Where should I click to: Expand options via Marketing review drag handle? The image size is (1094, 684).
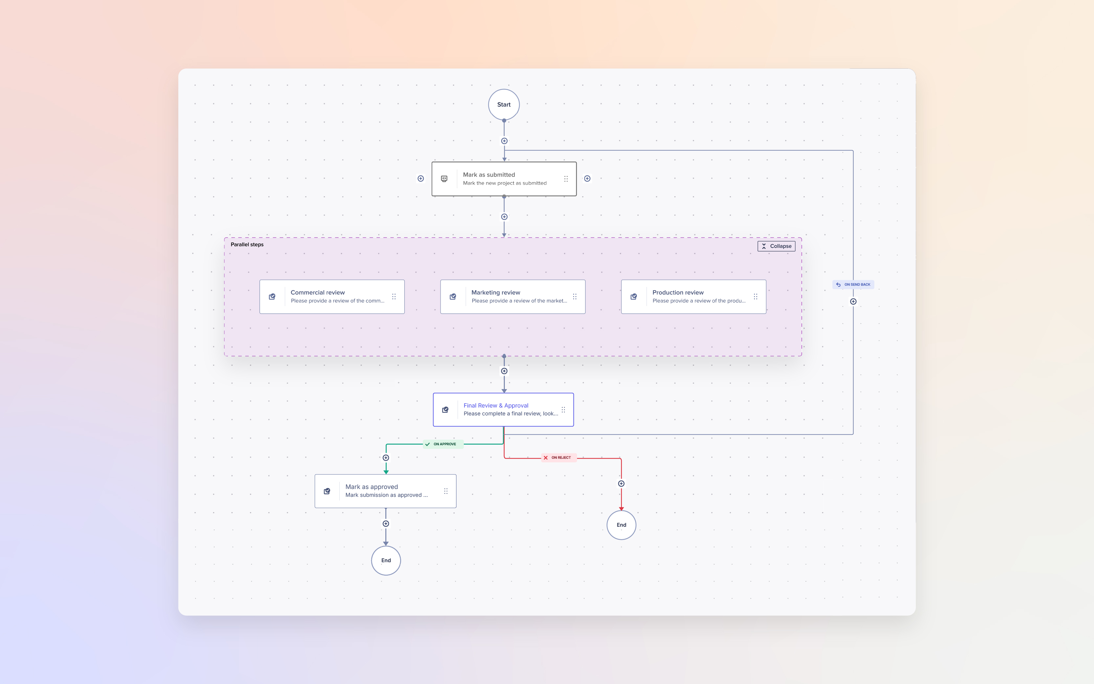coord(575,296)
